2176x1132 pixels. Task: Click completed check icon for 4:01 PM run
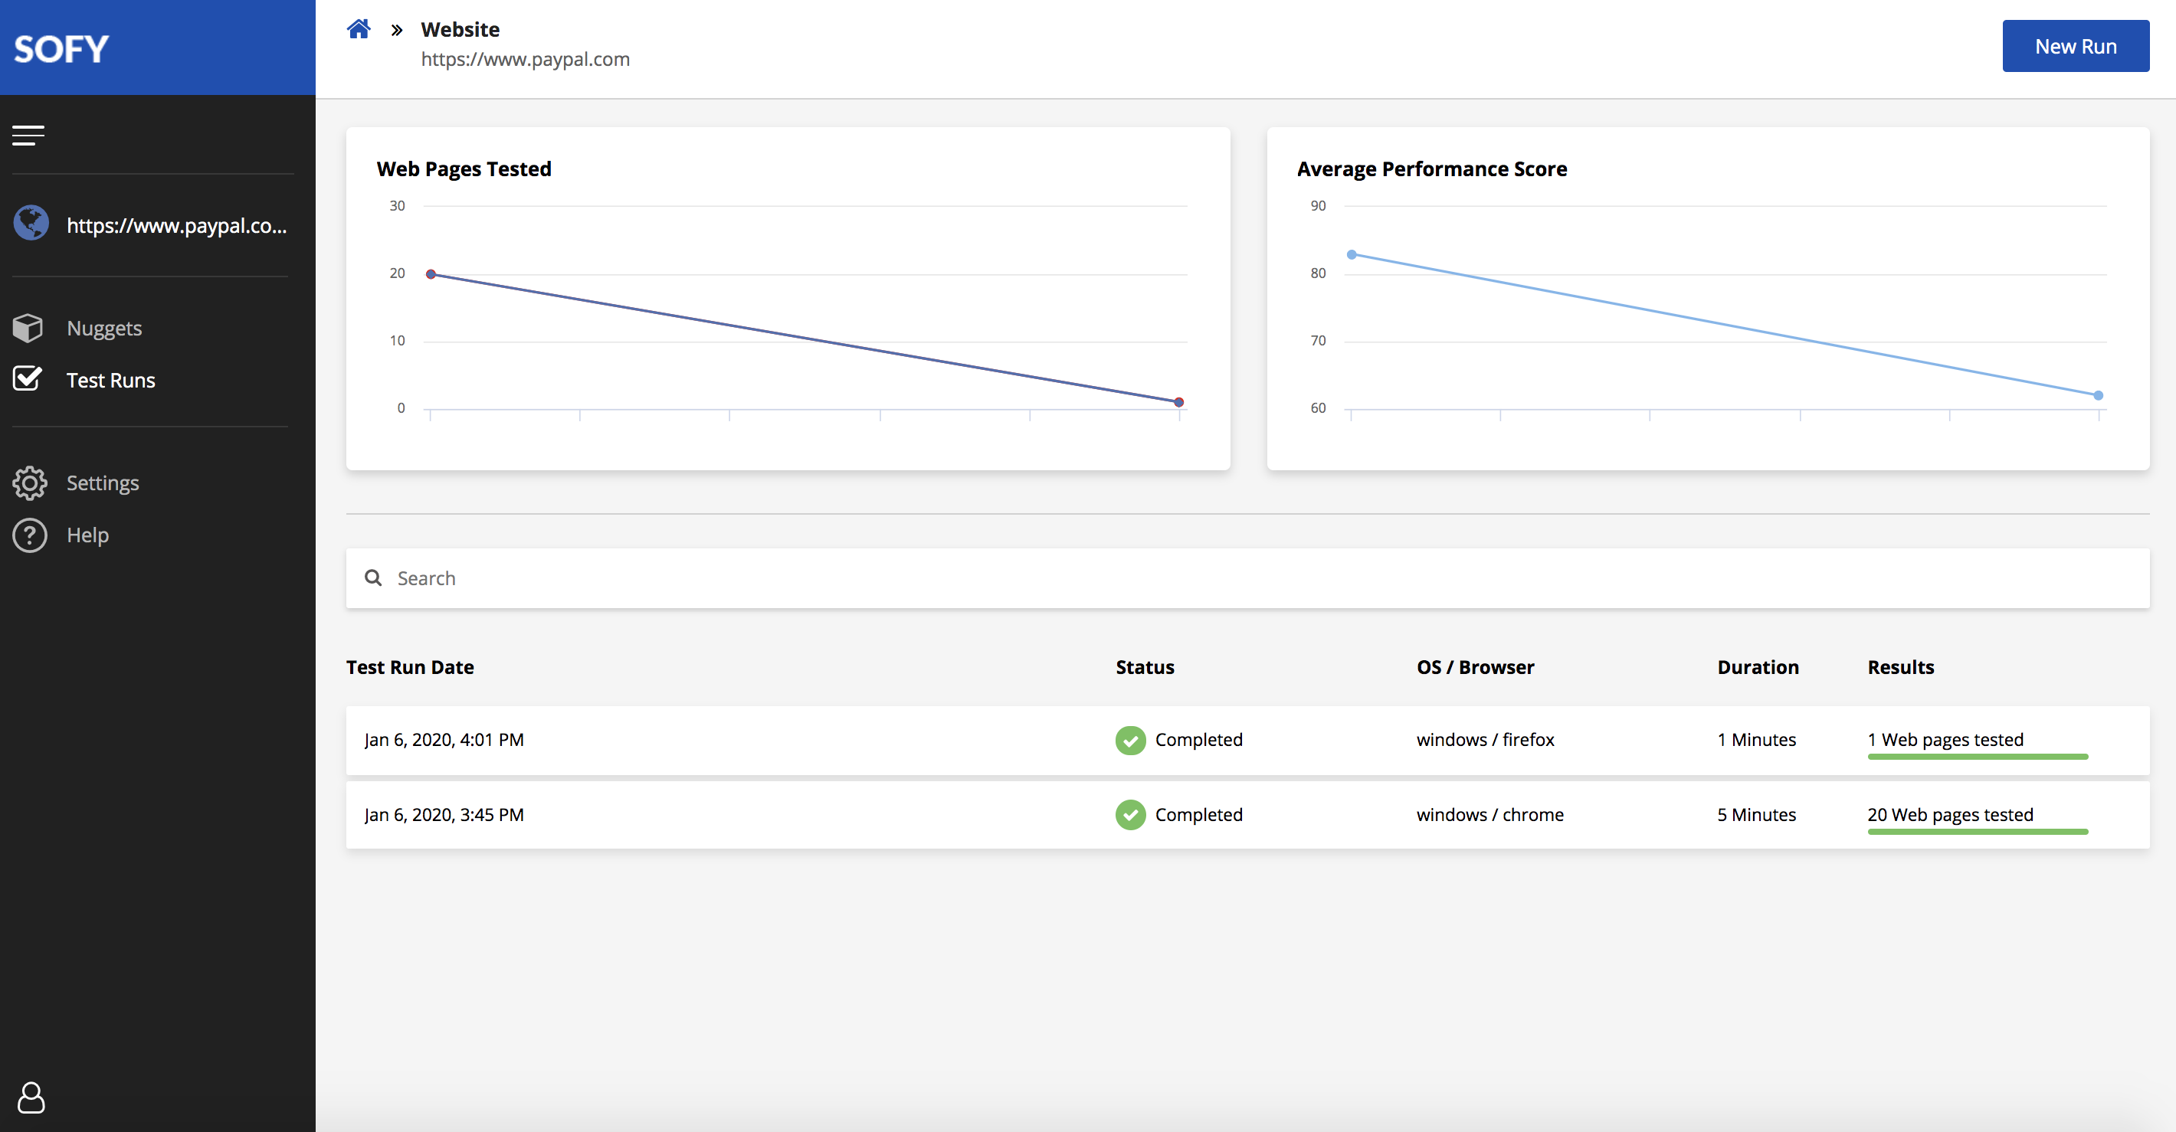(x=1130, y=741)
